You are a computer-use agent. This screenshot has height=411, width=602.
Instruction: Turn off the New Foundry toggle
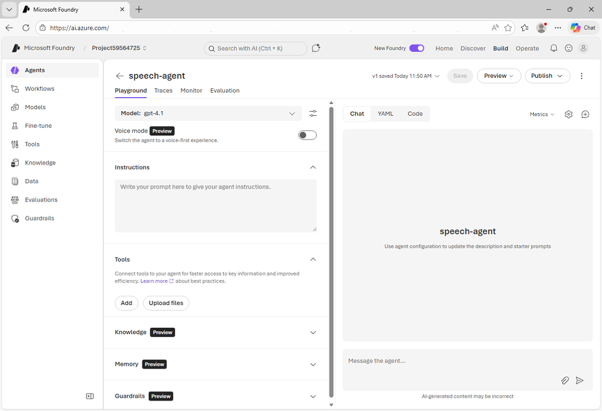coord(416,48)
